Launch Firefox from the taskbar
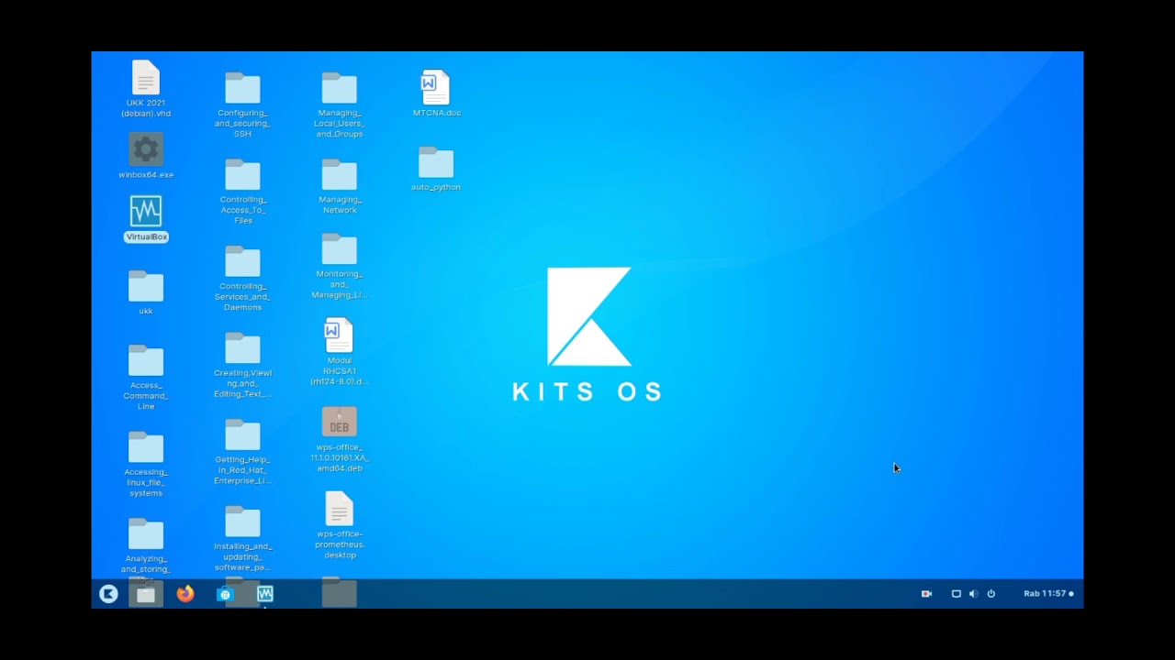The height and width of the screenshot is (660, 1175). pyautogui.click(x=185, y=594)
